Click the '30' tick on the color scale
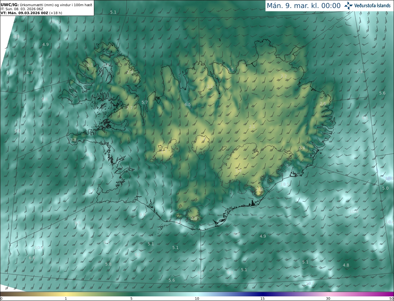 [x=328, y=299]
